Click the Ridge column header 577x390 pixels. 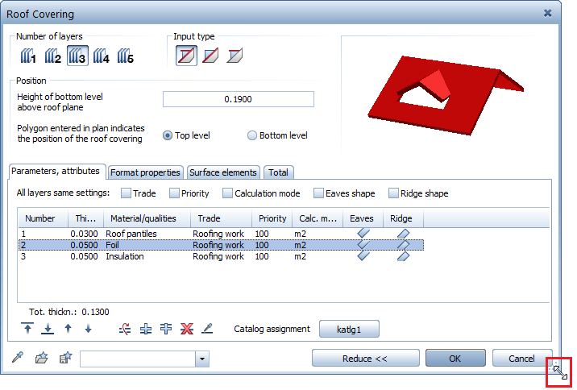pyautogui.click(x=403, y=218)
